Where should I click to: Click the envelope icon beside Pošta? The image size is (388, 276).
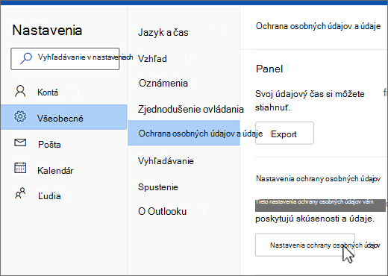(20, 142)
